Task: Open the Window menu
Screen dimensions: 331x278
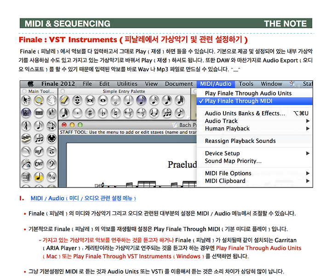Action: [271, 84]
